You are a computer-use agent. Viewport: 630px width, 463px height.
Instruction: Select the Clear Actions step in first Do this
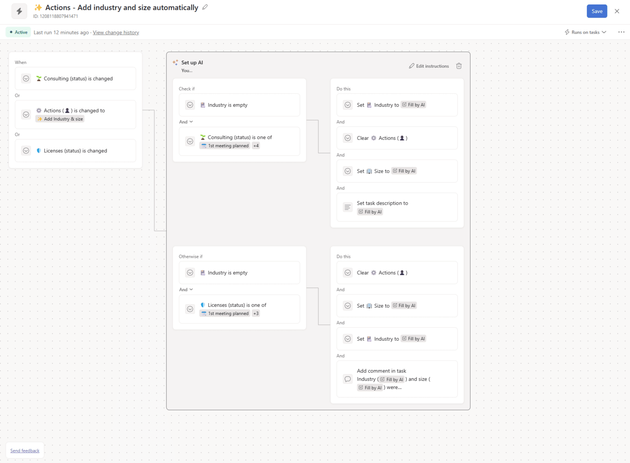(x=397, y=138)
